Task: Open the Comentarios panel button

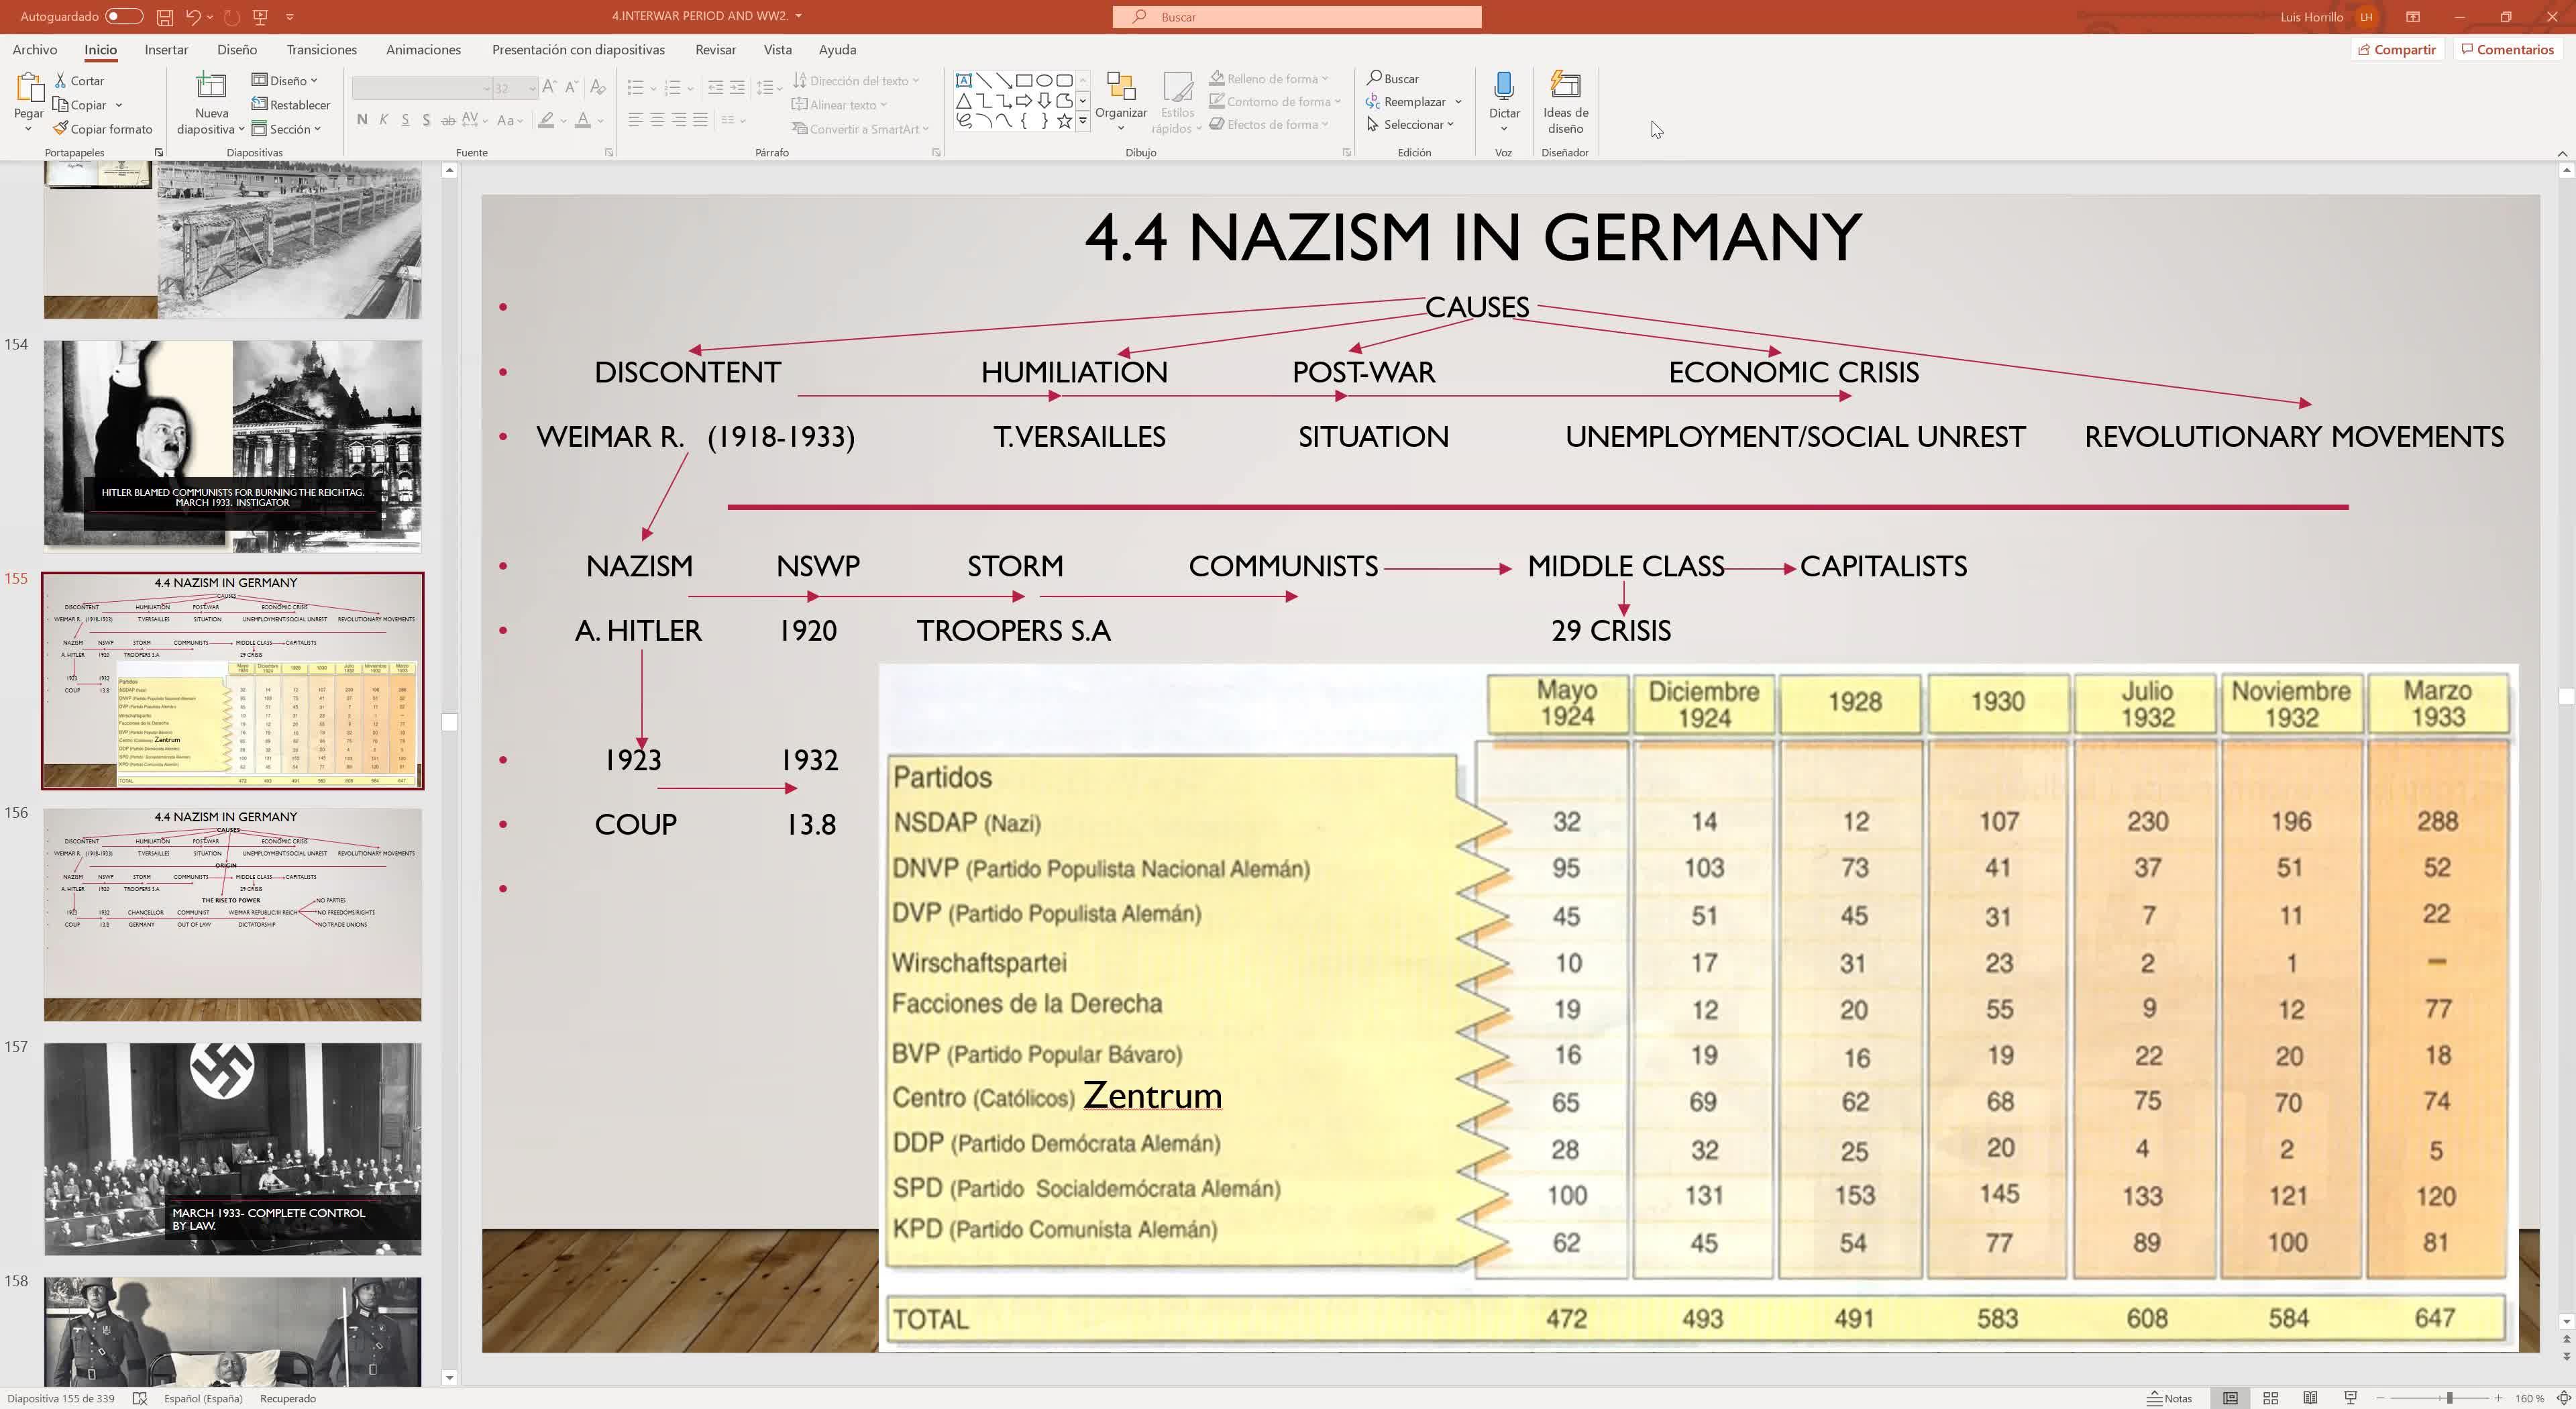Action: click(2507, 50)
